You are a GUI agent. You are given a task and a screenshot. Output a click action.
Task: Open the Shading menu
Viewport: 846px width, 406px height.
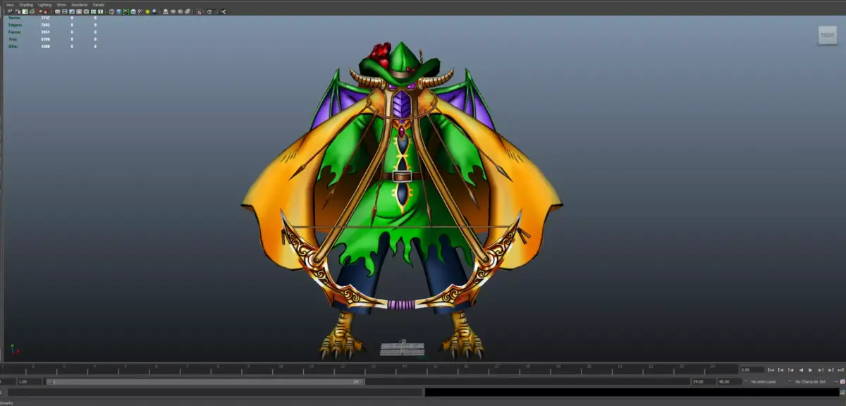coord(26,5)
